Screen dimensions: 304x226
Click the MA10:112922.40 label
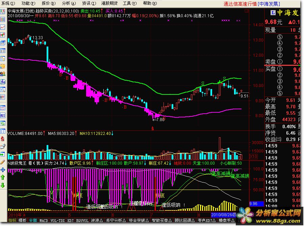(95, 134)
